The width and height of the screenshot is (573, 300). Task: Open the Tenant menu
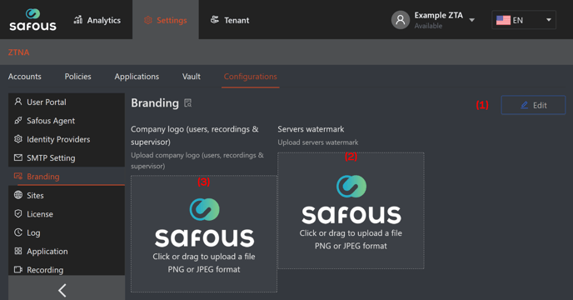(x=230, y=20)
